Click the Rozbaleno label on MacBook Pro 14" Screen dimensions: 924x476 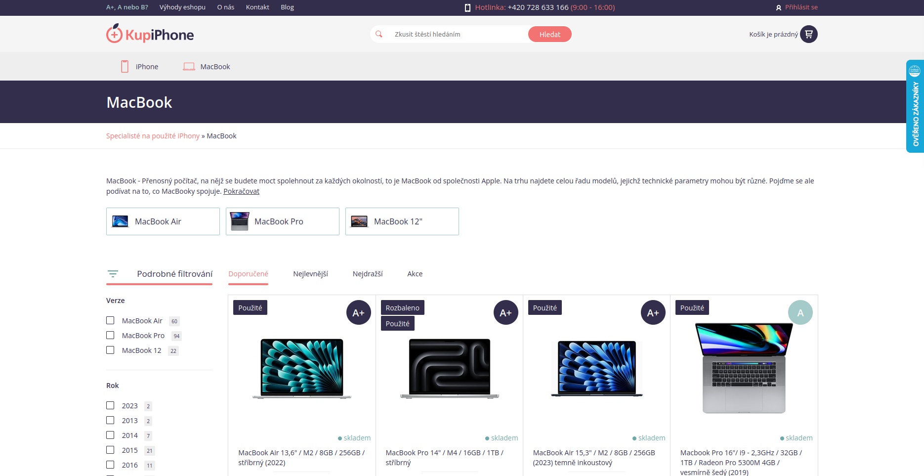402,307
